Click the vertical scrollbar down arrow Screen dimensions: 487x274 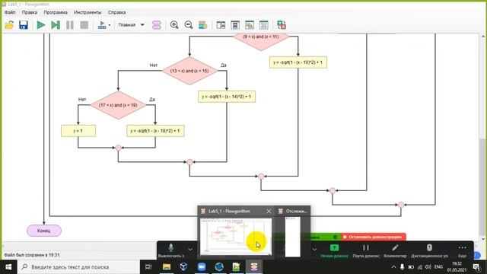(x=483, y=238)
